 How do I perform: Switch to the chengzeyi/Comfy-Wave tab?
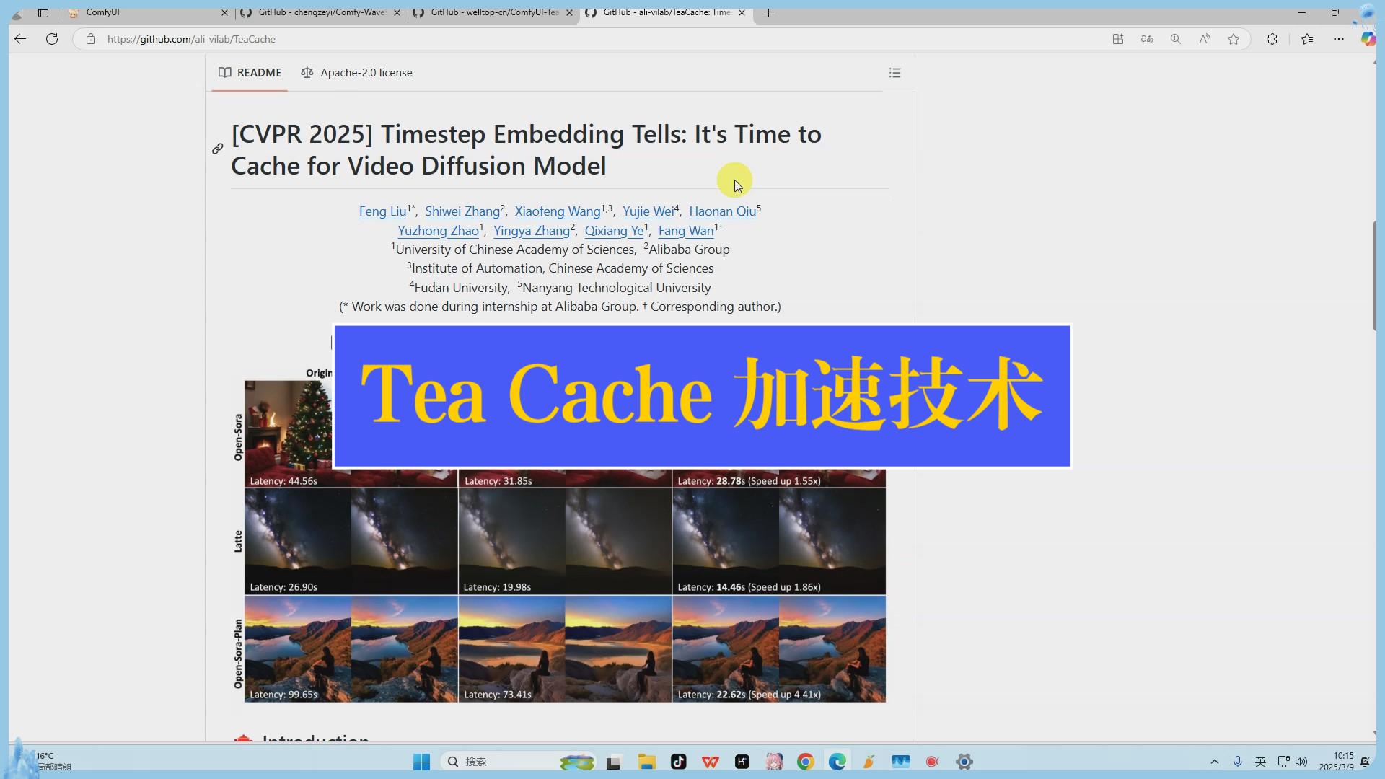click(321, 12)
